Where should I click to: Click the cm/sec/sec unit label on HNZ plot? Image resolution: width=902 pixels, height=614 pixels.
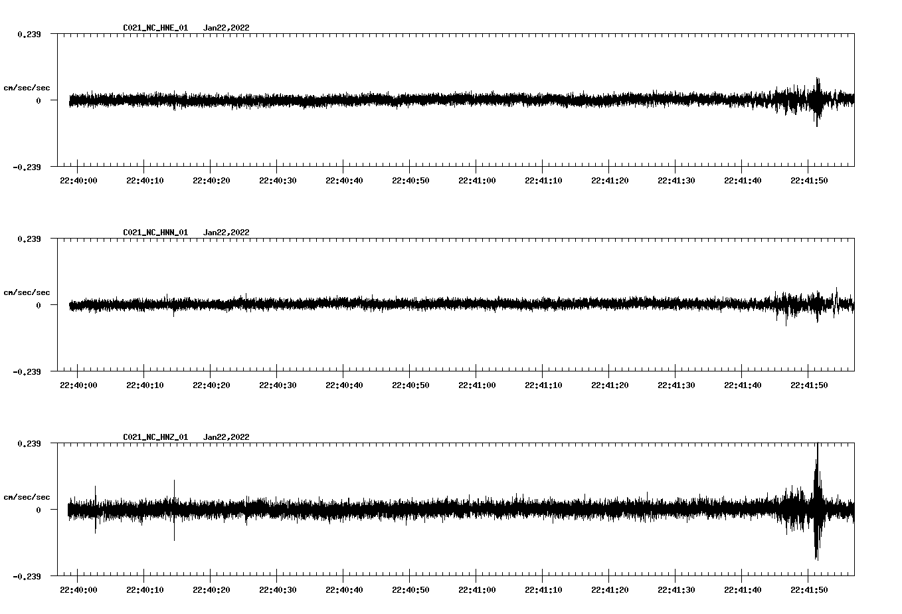27,497
